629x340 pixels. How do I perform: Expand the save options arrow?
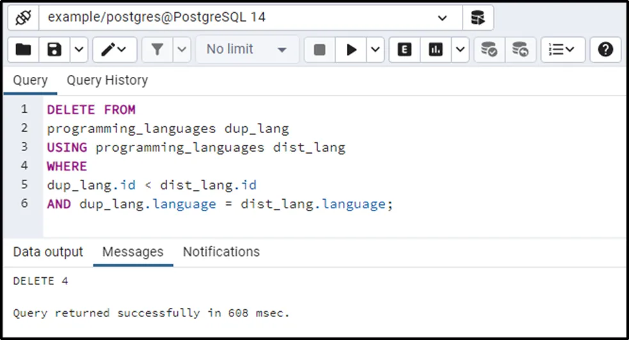[x=78, y=49]
